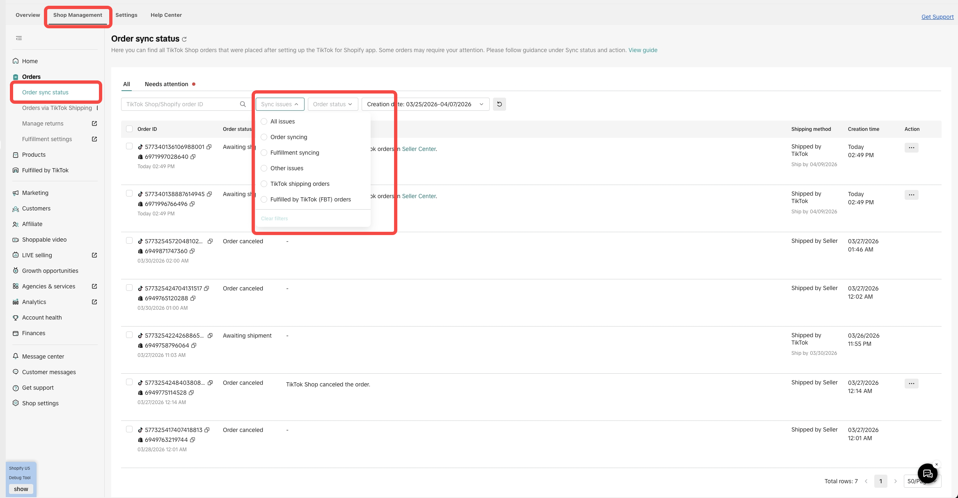
Task: Open Fulfillment settings external link icon
Action: tap(94, 139)
